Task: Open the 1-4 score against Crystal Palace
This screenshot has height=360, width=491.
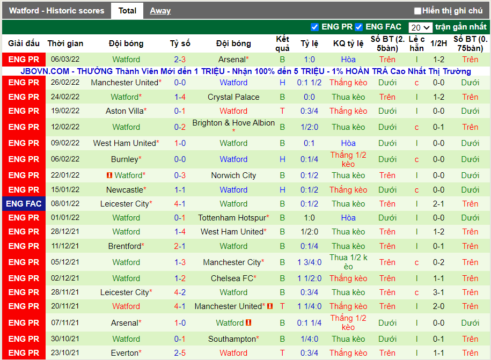Action: 180,97
